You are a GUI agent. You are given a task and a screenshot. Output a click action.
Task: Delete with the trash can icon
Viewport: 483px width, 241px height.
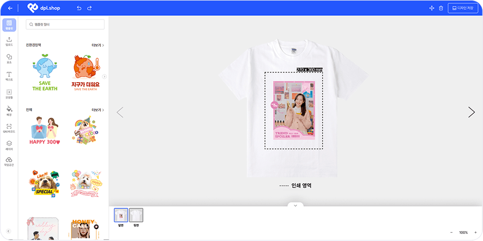click(x=441, y=8)
